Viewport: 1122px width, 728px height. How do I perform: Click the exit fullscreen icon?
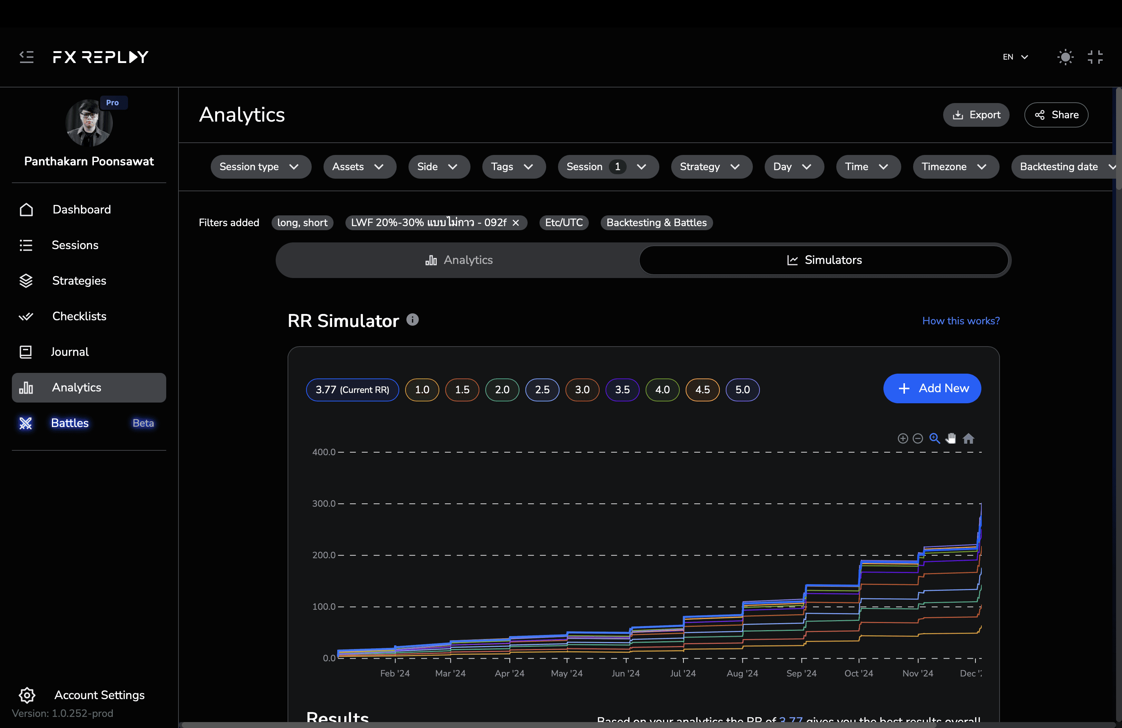[1095, 57]
